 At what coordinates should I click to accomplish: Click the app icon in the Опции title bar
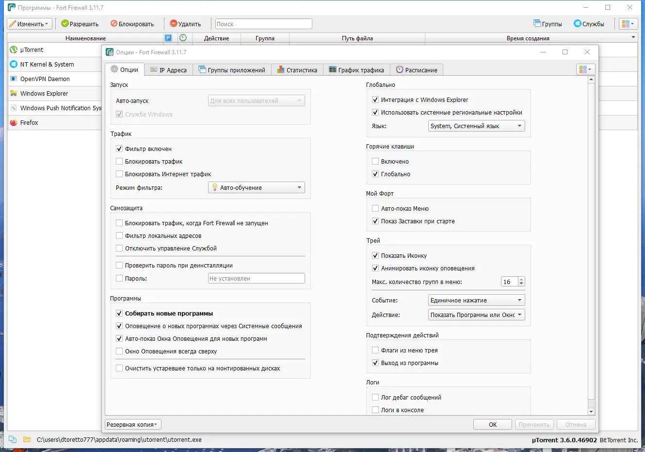click(x=110, y=52)
